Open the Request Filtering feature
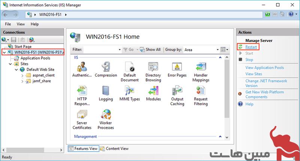The image size is (300, 161). (201, 96)
